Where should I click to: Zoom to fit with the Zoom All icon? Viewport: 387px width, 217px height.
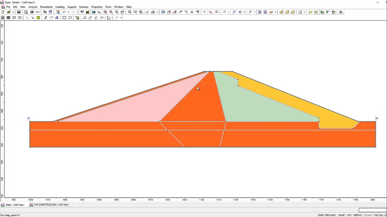pyautogui.click(x=105, y=12)
